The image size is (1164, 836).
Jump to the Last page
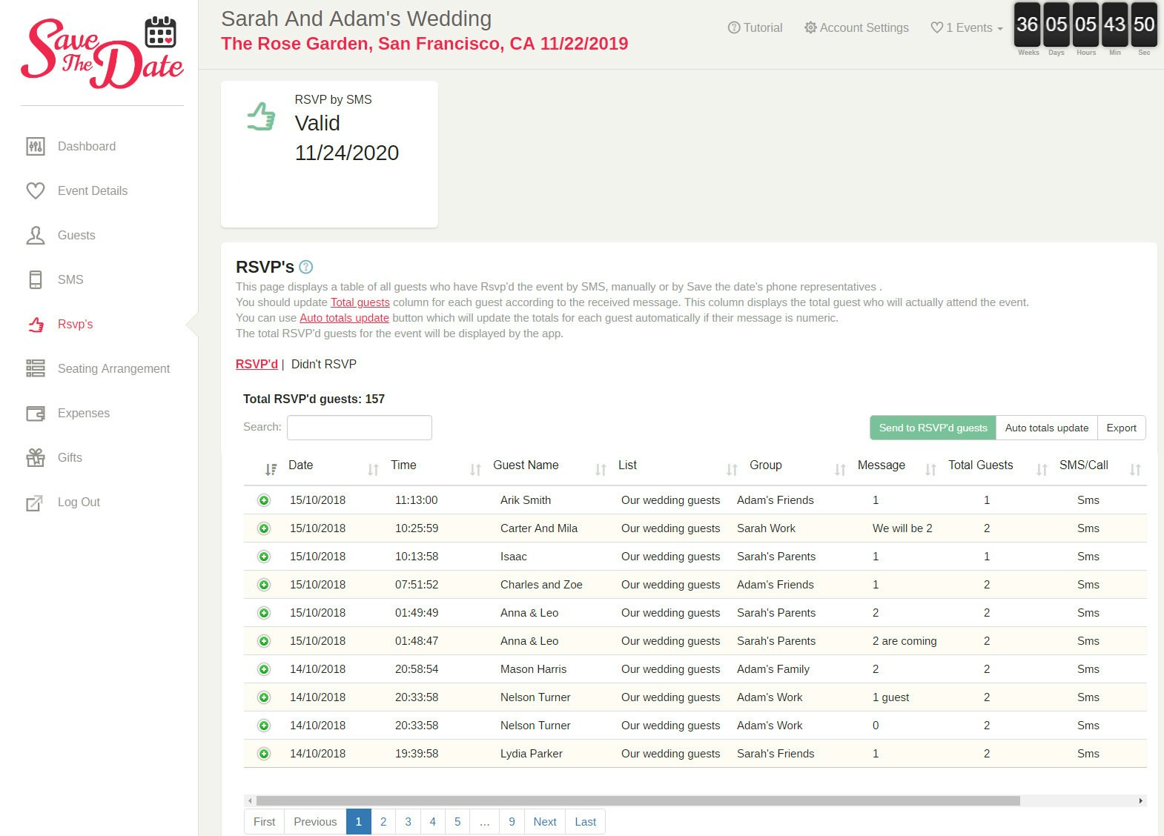coord(586,821)
